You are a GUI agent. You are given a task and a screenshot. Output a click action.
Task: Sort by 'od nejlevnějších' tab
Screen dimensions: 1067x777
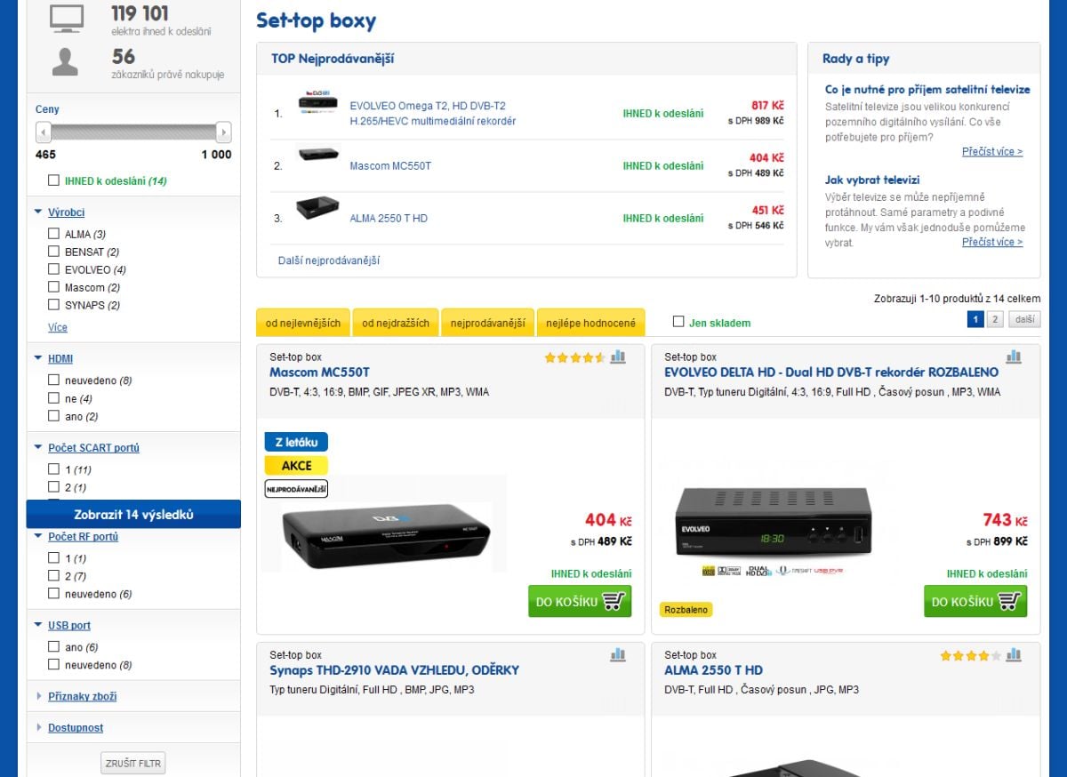tap(302, 323)
